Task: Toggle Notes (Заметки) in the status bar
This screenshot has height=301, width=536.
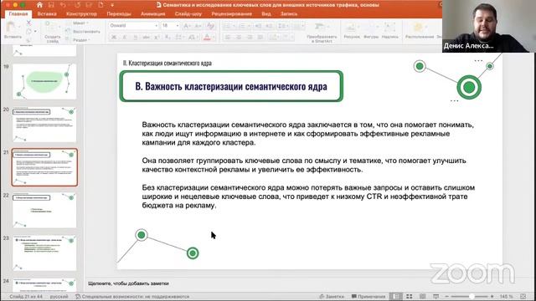Action: (332, 296)
